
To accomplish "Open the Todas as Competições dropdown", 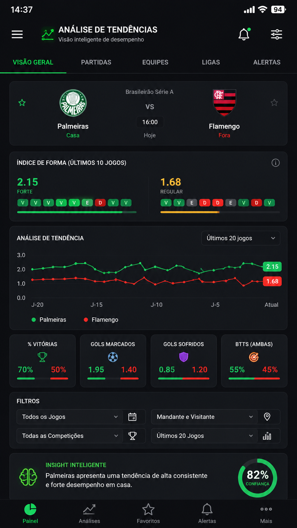I will (x=70, y=436).
